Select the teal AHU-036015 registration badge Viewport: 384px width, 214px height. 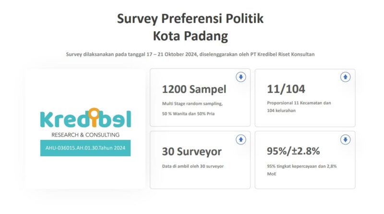[x=85, y=148]
